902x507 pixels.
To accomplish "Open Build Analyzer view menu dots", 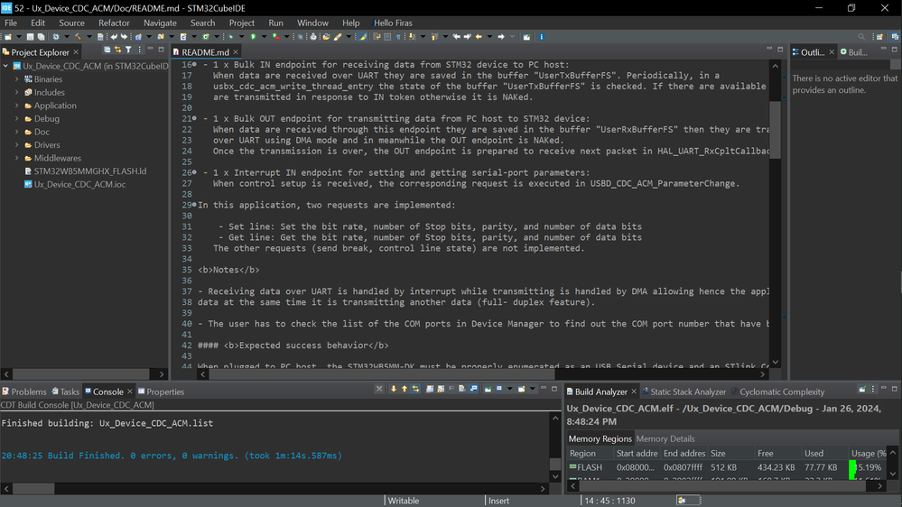I will 873,389.
